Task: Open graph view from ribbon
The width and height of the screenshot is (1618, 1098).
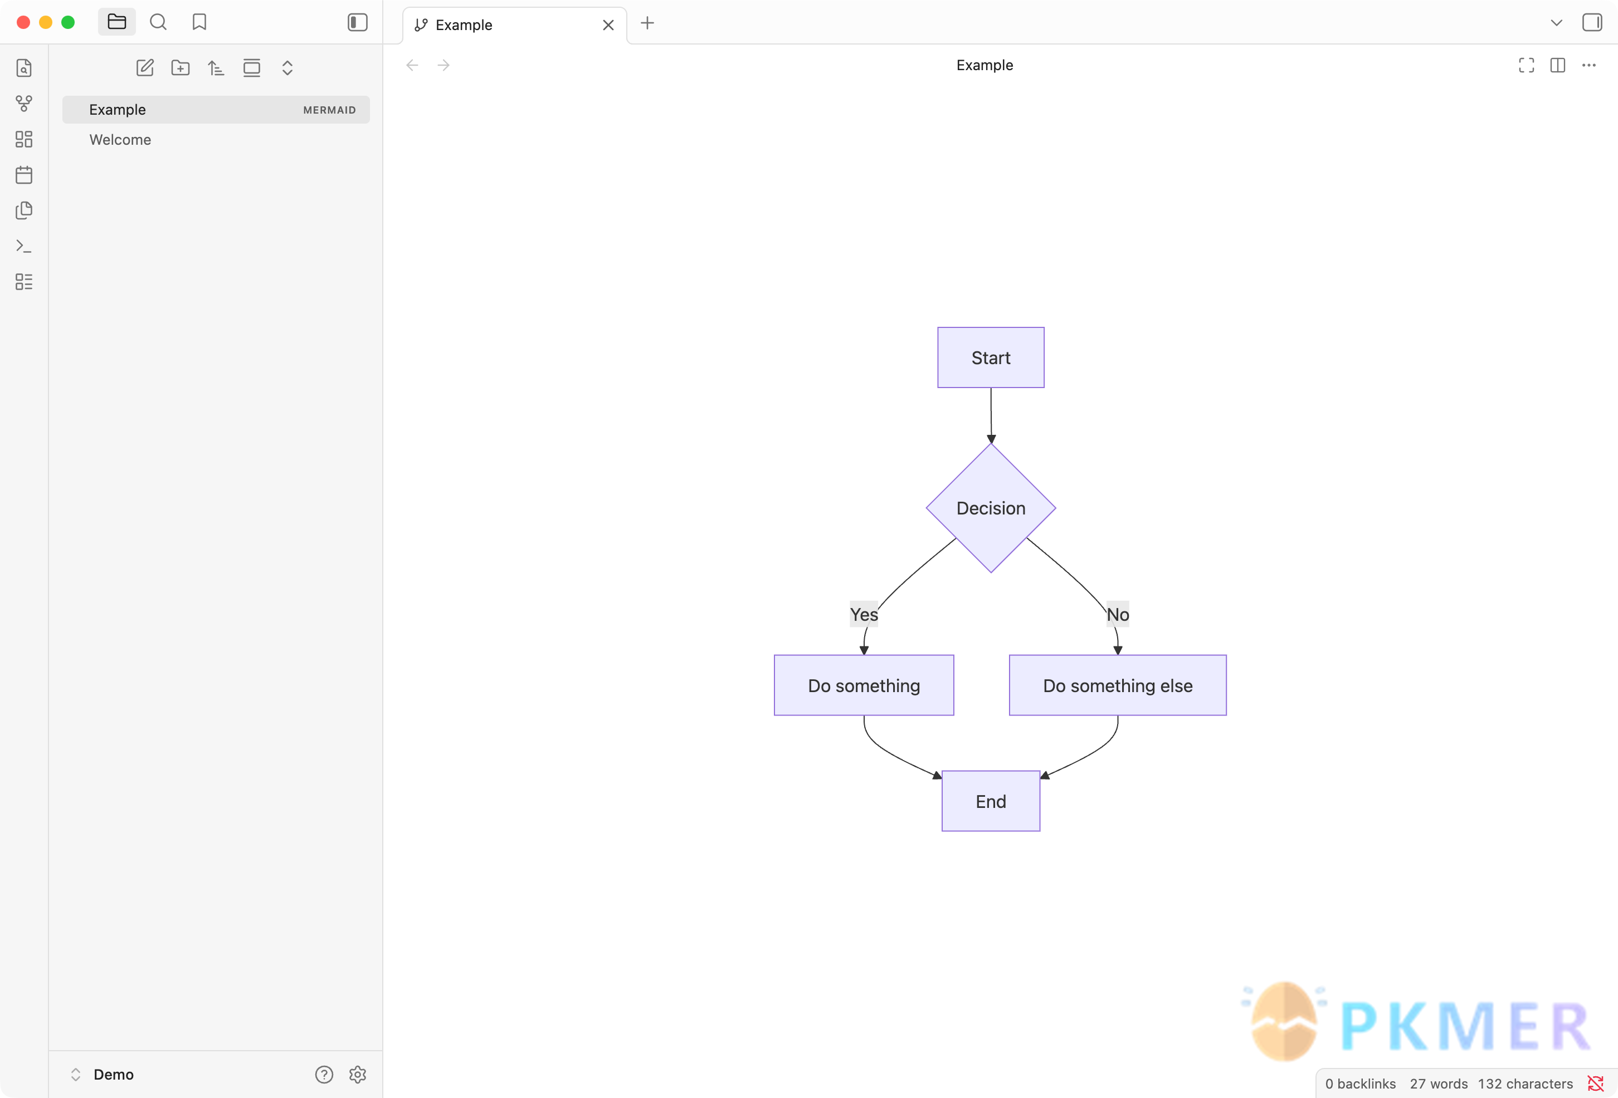Action: [23, 104]
